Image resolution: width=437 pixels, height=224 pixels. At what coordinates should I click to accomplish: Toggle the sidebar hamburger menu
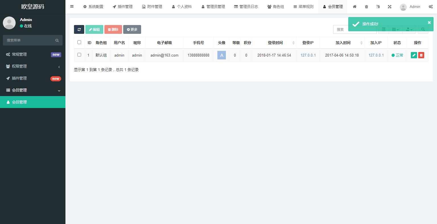(x=72, y=7)
